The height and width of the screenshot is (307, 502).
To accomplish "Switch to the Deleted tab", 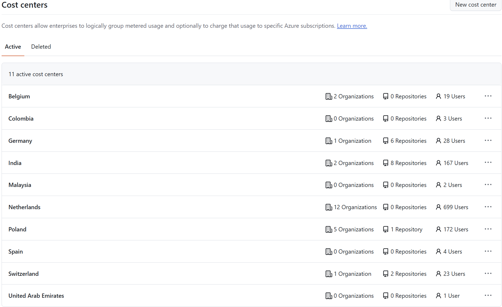I will coord(41,47).
